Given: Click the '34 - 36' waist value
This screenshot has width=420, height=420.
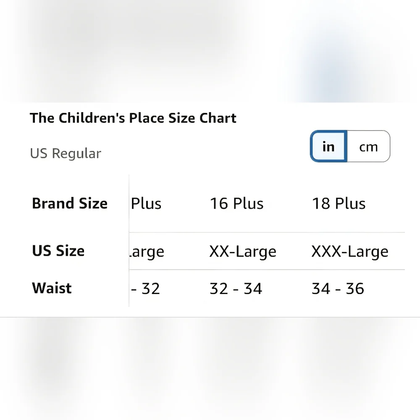Looking at the screenshot, I should coord(338,289).
